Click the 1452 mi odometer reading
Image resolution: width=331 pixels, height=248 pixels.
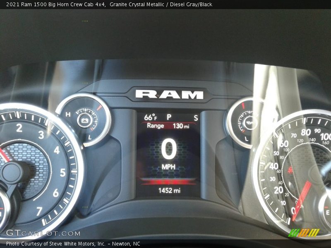point(169,191)
